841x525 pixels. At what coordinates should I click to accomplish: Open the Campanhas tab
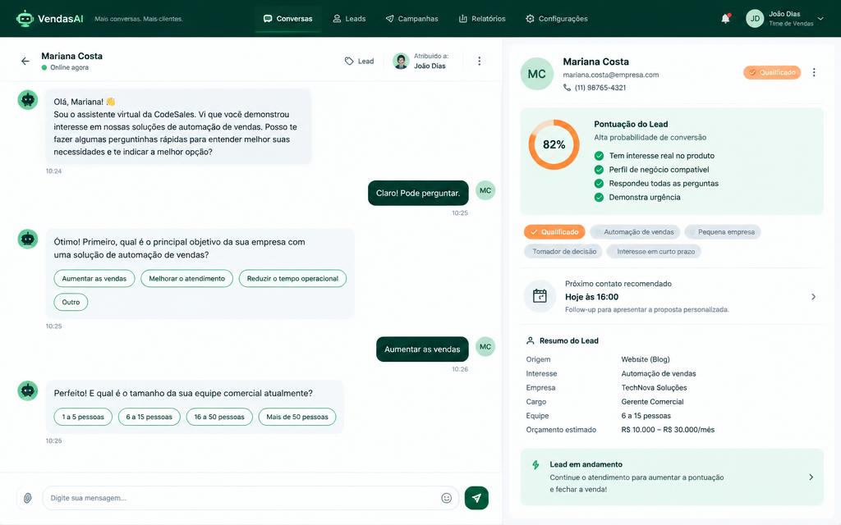tap(412, 19)
